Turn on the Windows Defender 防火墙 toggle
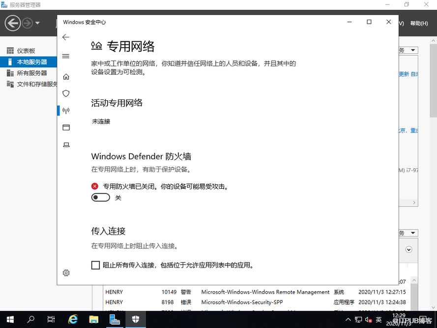 click(101, 198)
